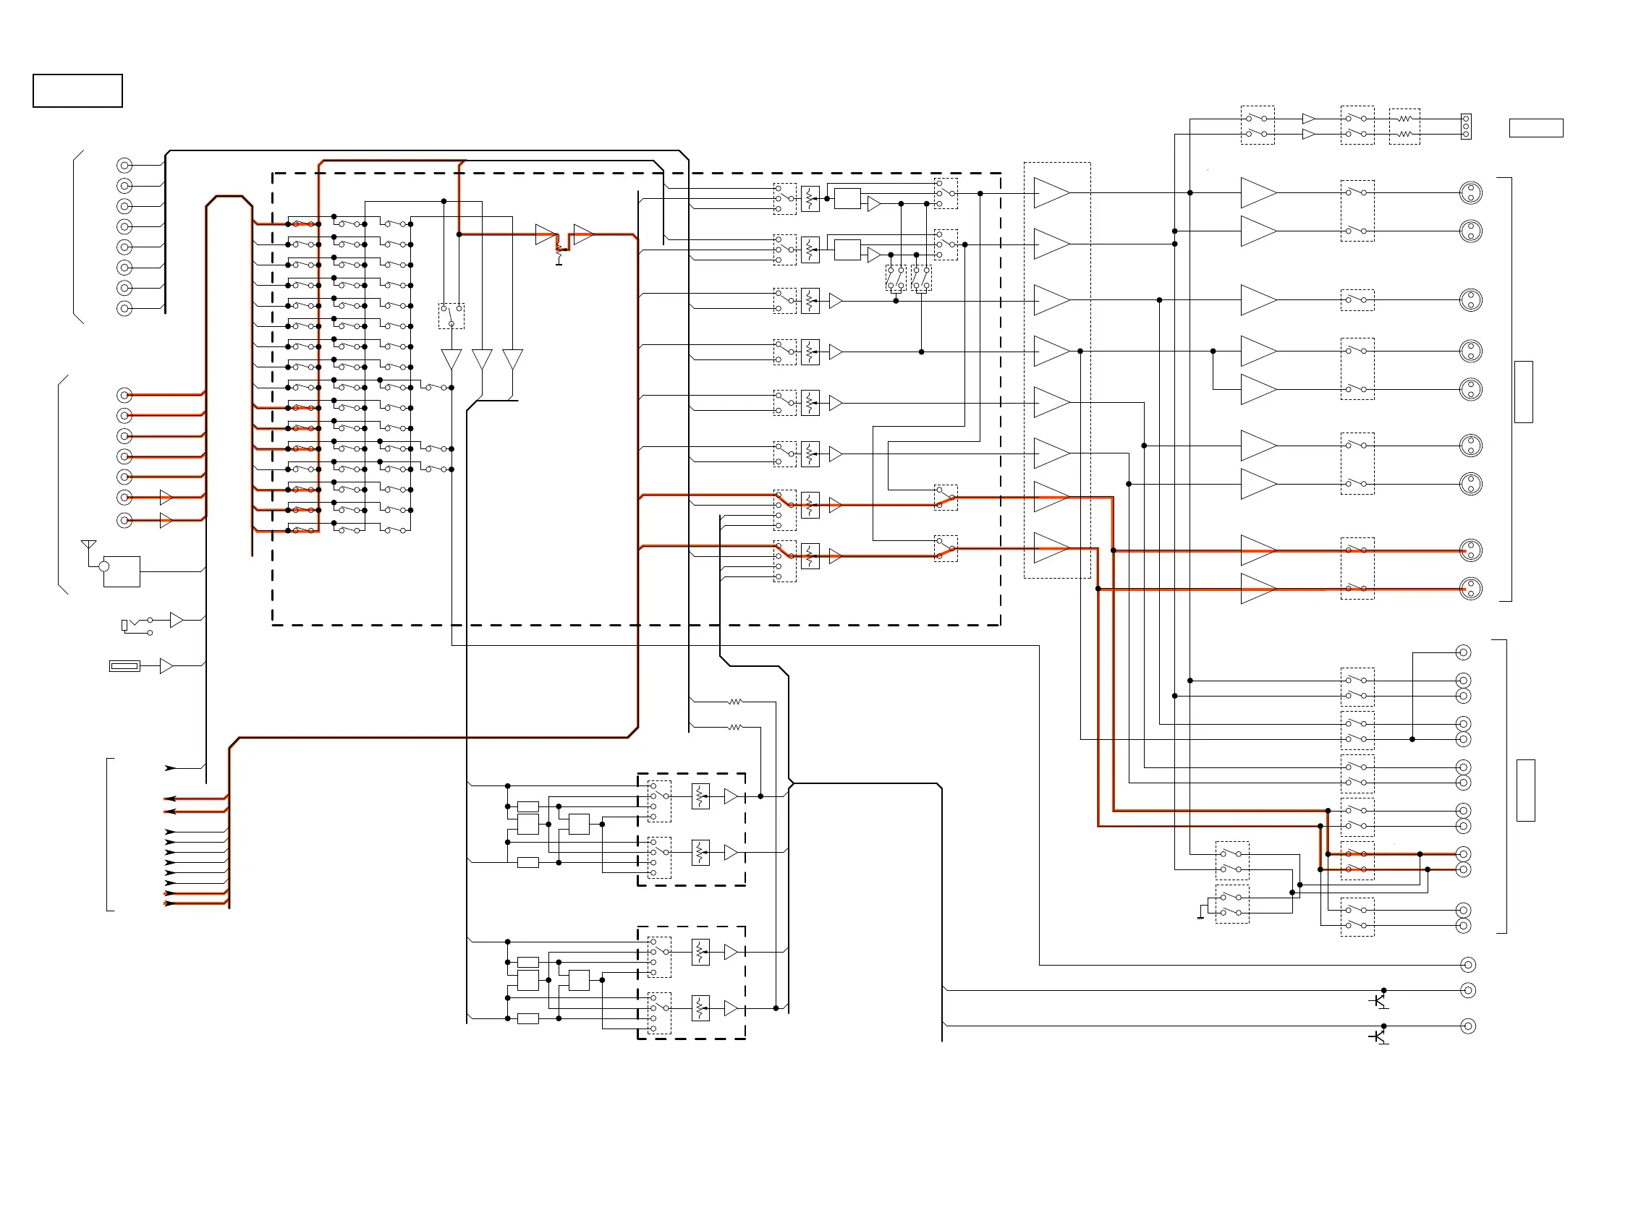Image resolution: width=1641 pixels, height=1218 pixels.
Task: Click the three-pin connector at top right
Action: point(1464,126)
